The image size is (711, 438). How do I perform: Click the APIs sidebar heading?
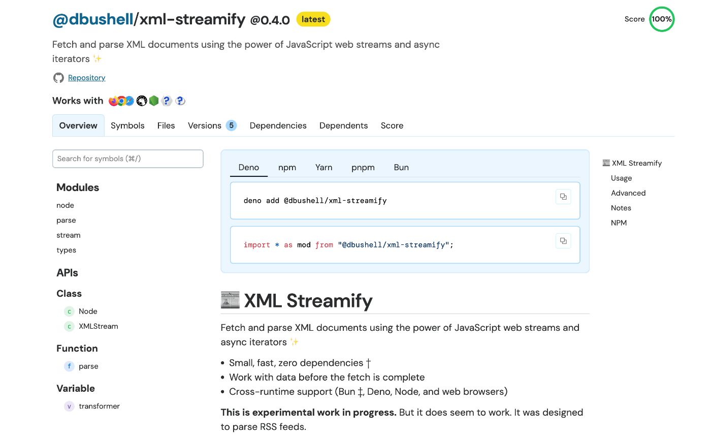point(67,273)
